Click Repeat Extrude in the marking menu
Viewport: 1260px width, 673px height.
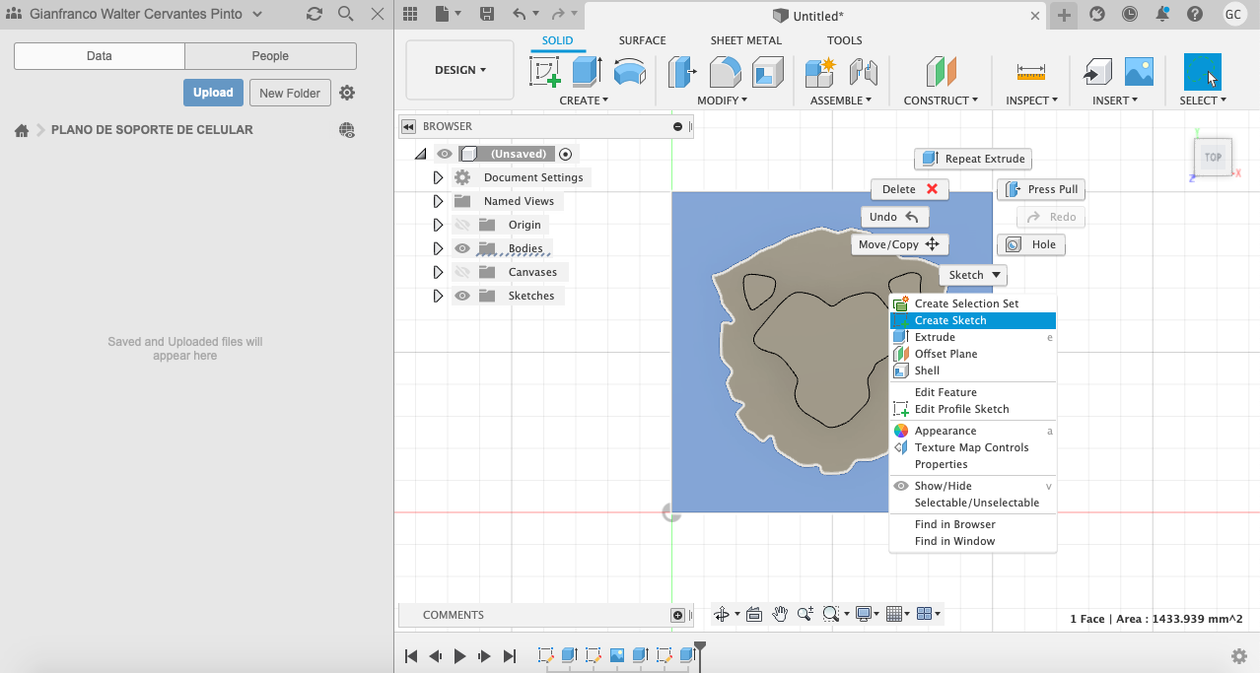tap(973, 159)
